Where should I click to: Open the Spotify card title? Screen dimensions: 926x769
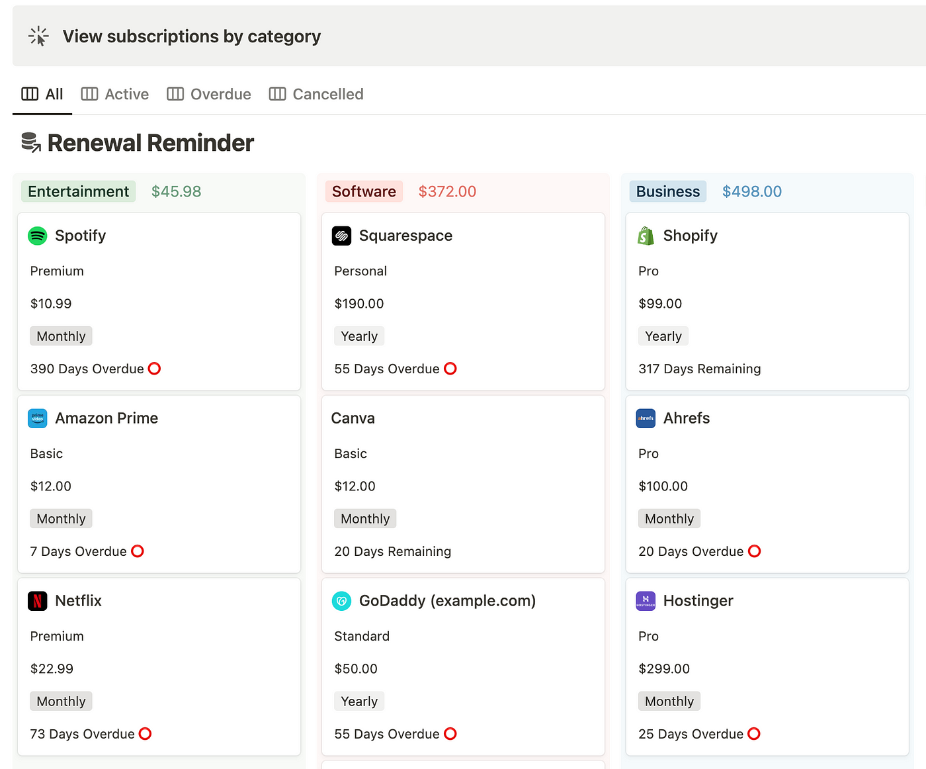coord(81,236)
